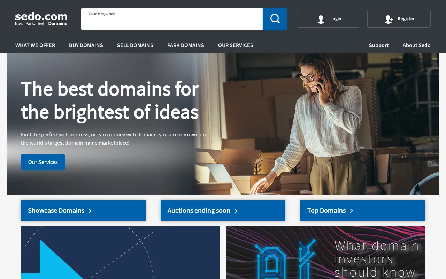
Task: Click the blue Our Services hero button
Action: point(43,162)
